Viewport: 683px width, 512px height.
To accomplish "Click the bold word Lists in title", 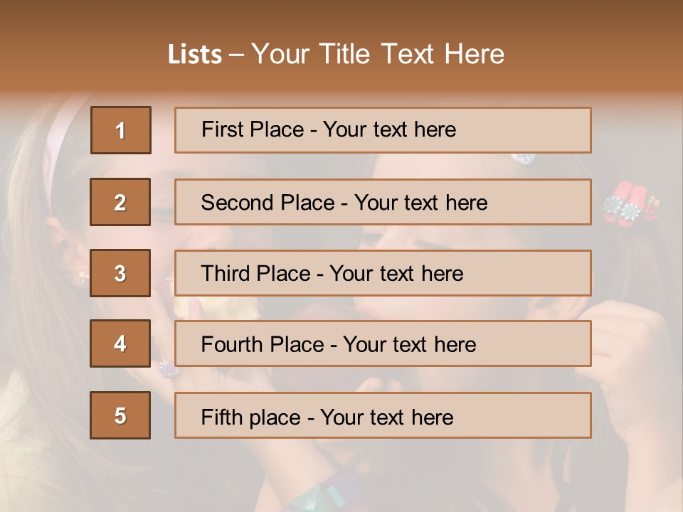I will [x=195, y=55].
